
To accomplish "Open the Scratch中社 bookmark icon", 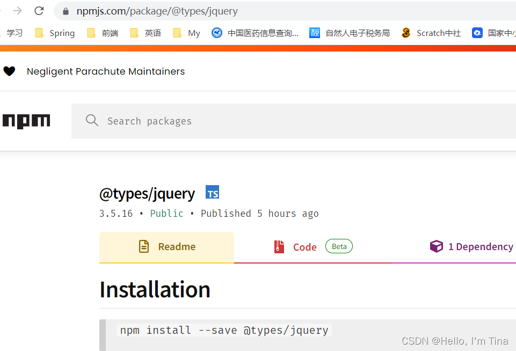I will point(406,33).
